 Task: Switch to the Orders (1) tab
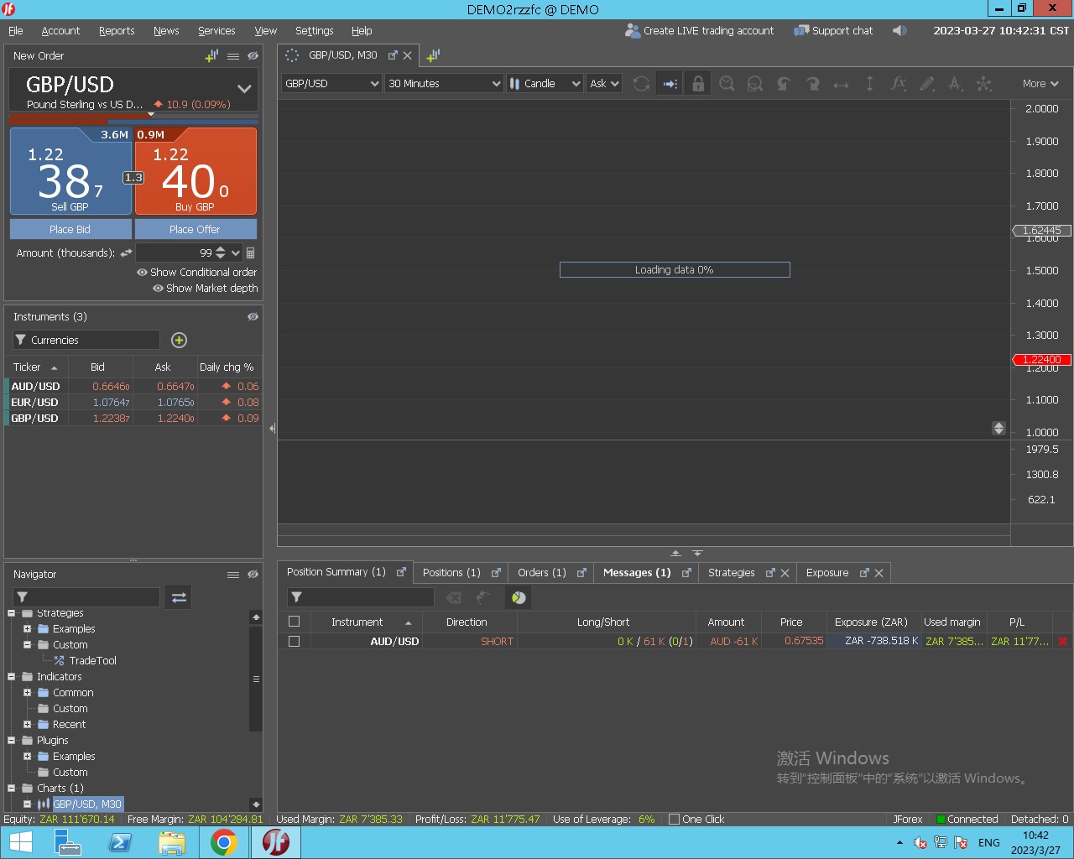point(542,573)
